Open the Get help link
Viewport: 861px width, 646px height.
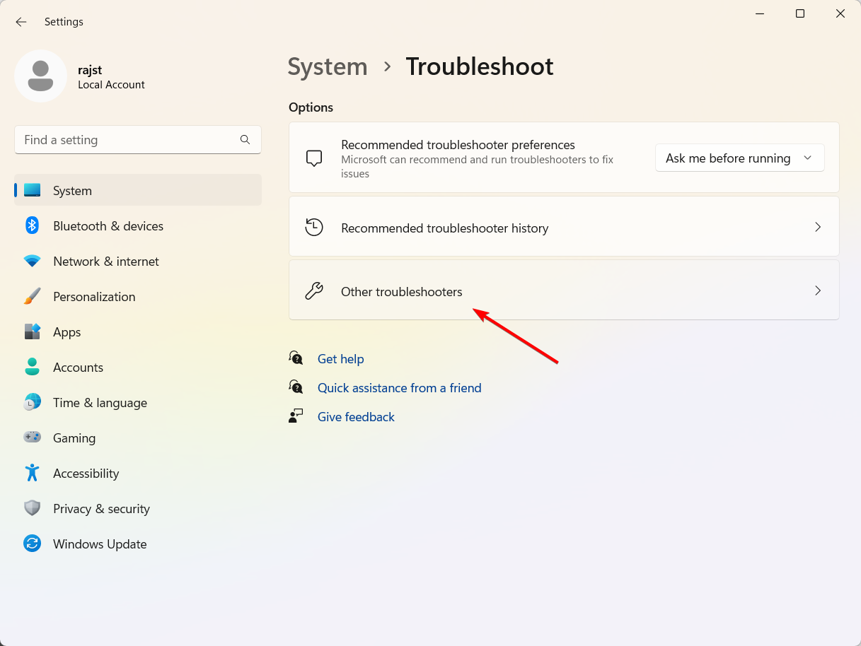click(x=340, y=359)
